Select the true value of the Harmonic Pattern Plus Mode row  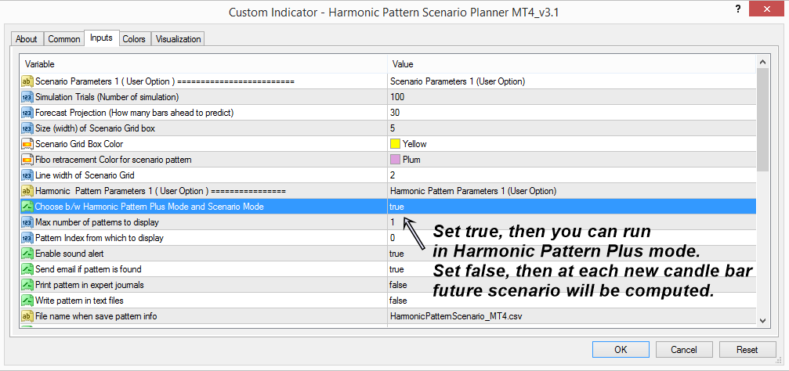396,207
